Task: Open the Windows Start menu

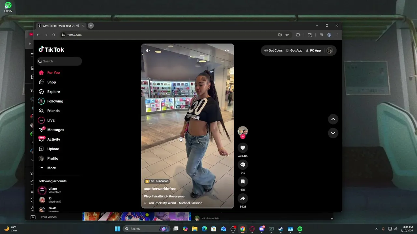Action: tap(117, 229)
